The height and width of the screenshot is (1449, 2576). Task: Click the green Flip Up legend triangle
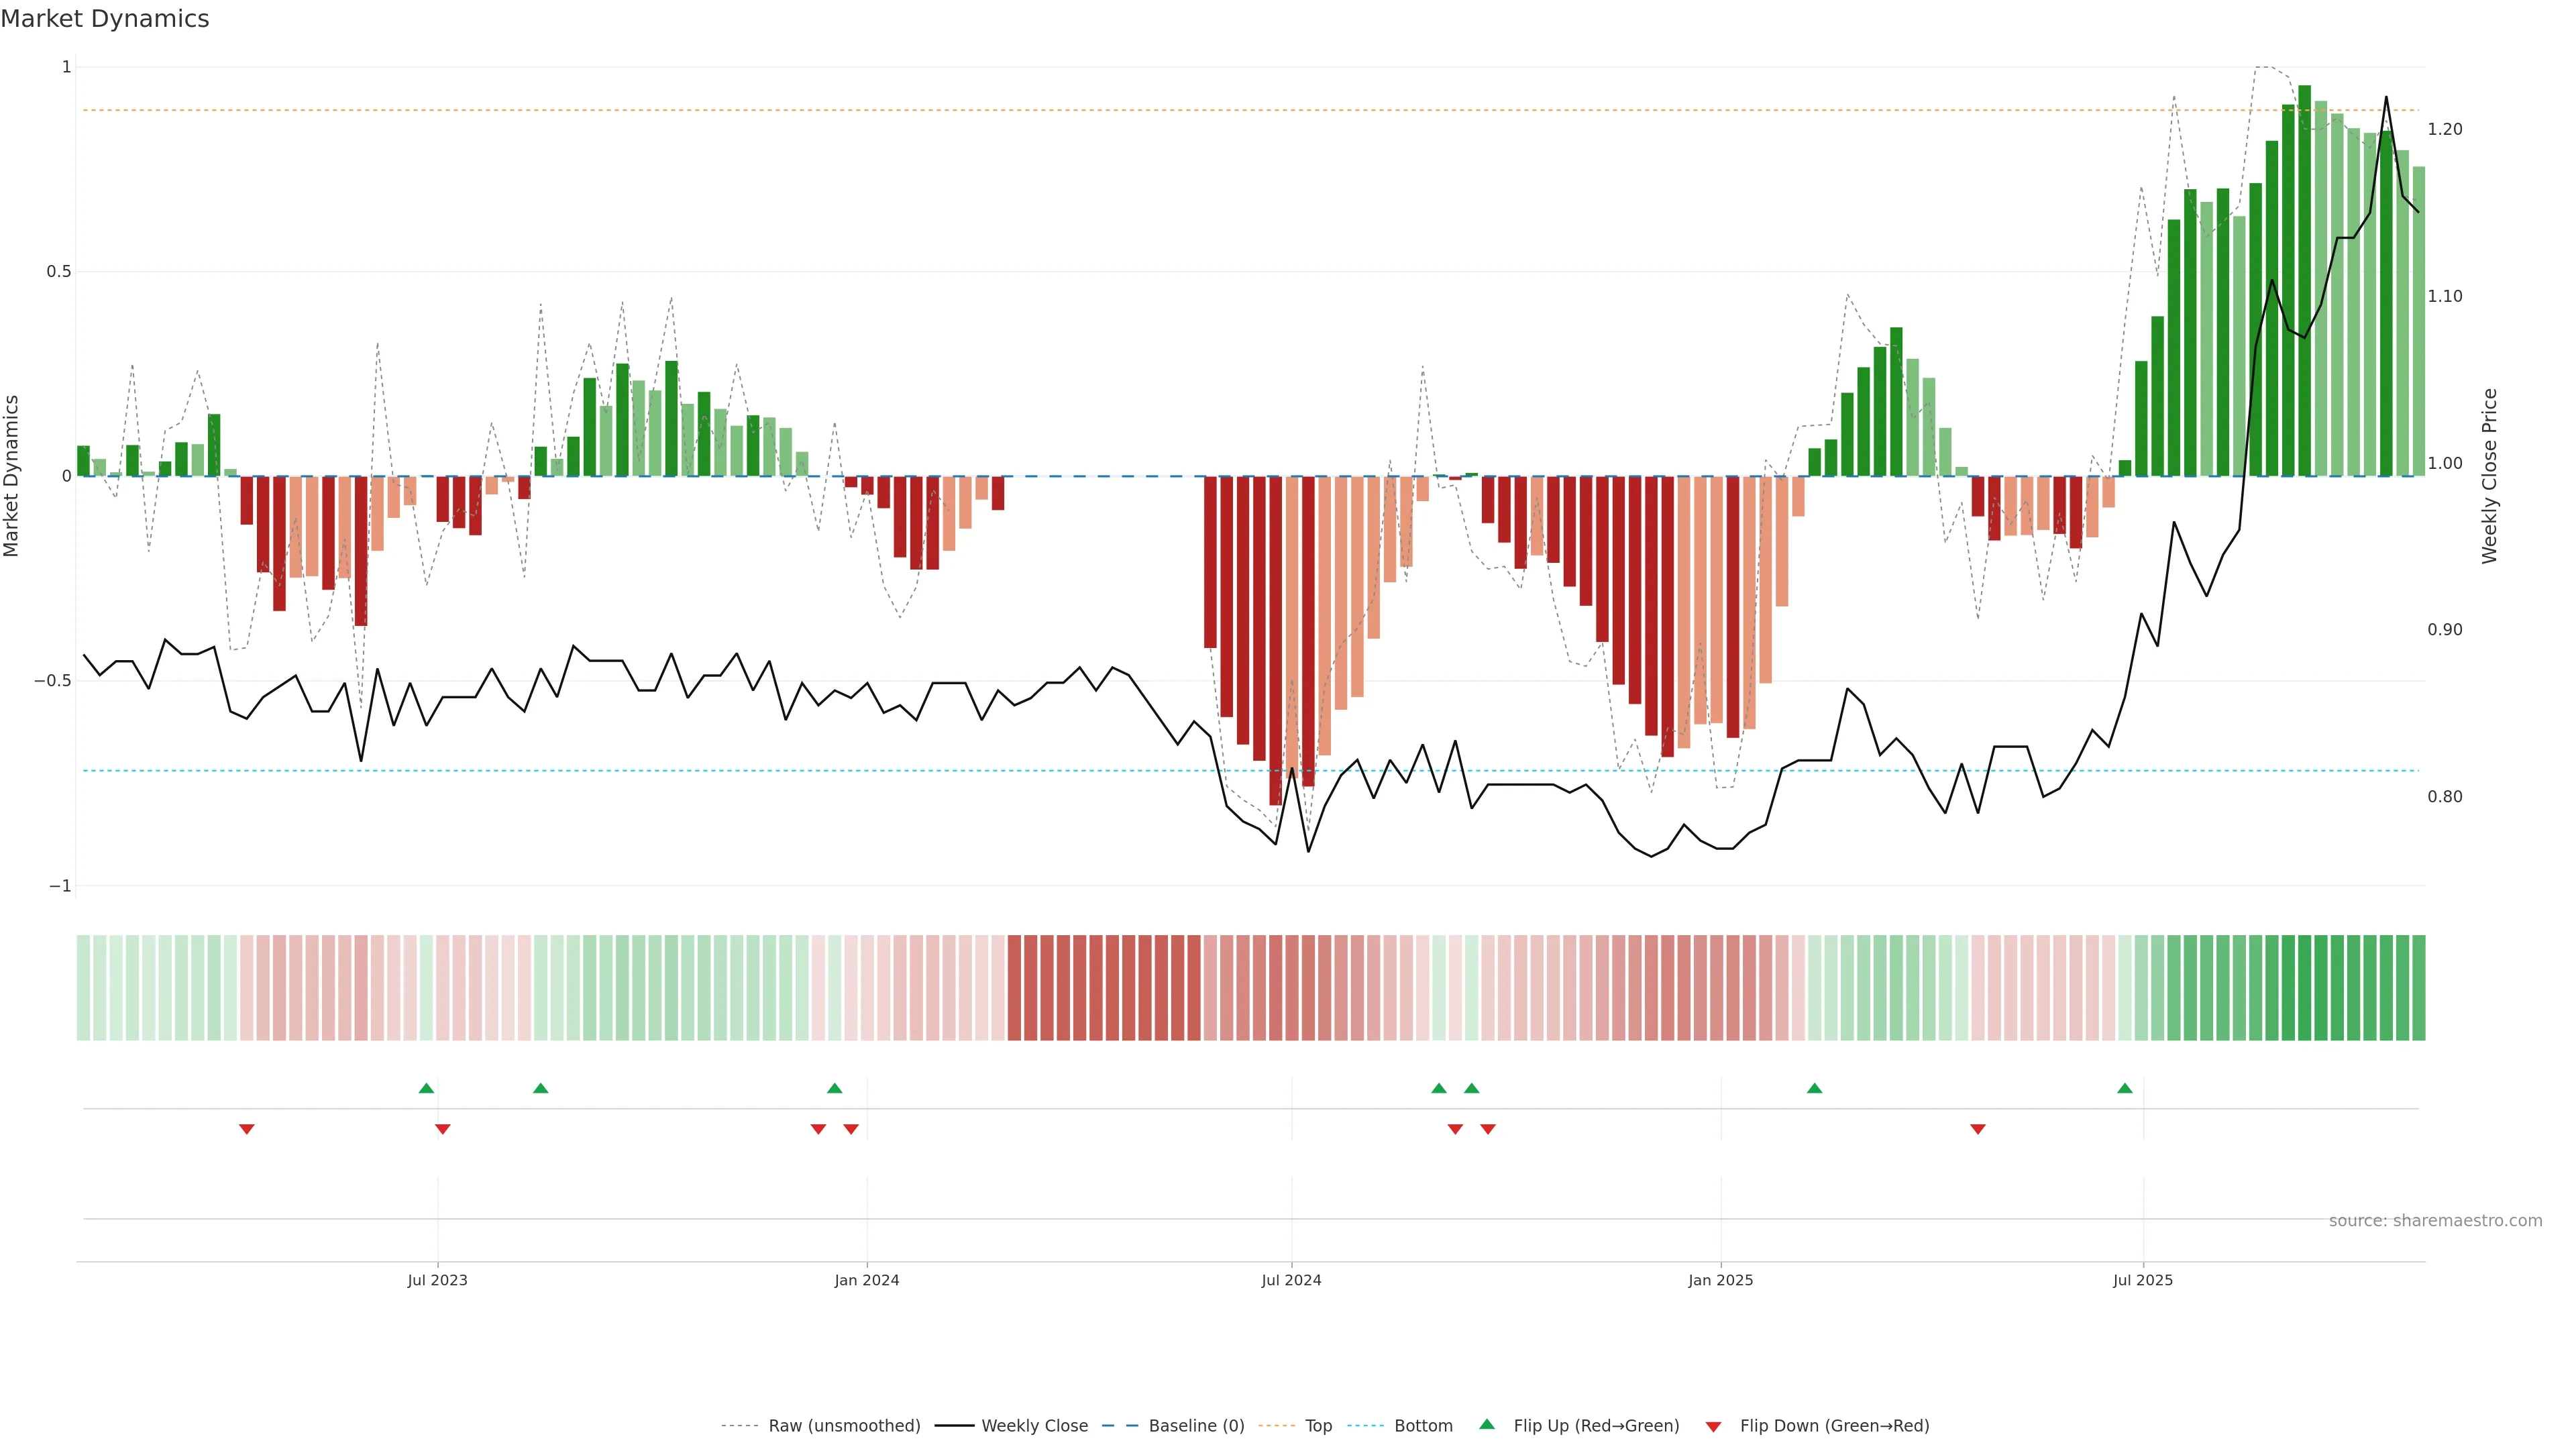pyautogui.click(x=1487, y=1424)
